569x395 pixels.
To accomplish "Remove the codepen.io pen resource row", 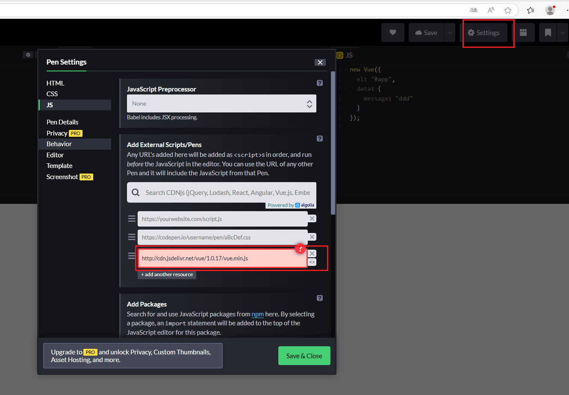I will (x=312, y=237).
